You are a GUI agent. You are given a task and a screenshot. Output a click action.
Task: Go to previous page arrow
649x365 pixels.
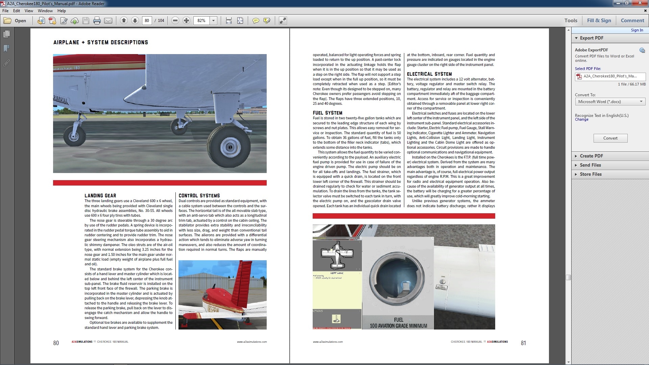(124, 21)
